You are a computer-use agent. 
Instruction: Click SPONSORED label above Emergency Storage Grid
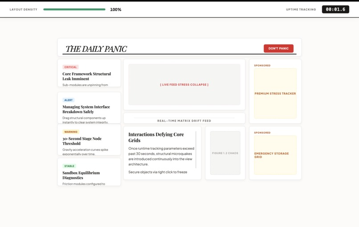262,132
